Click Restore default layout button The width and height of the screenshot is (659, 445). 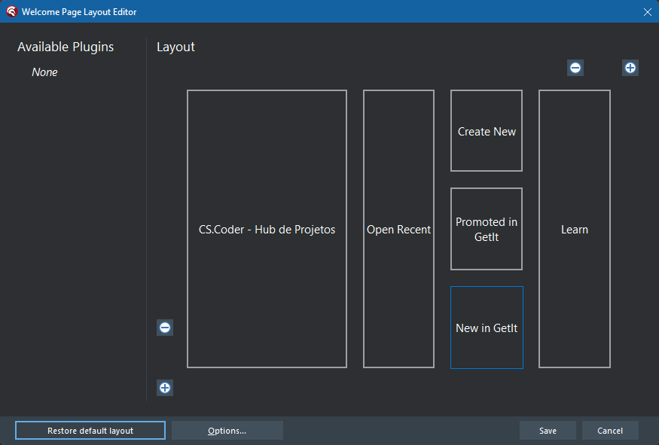click(90, 430)
